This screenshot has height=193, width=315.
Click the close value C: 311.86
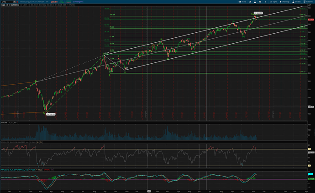(x=56, y=5)
